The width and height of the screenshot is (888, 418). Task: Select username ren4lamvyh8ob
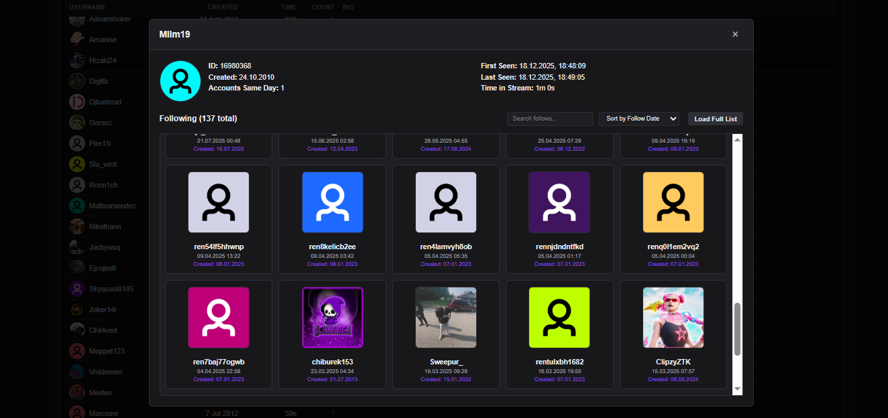[446, 247]
